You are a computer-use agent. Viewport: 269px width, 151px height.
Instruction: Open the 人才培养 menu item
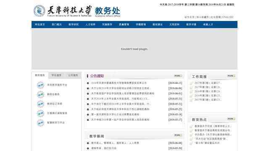pyautogui.click(x=90, y=24)
